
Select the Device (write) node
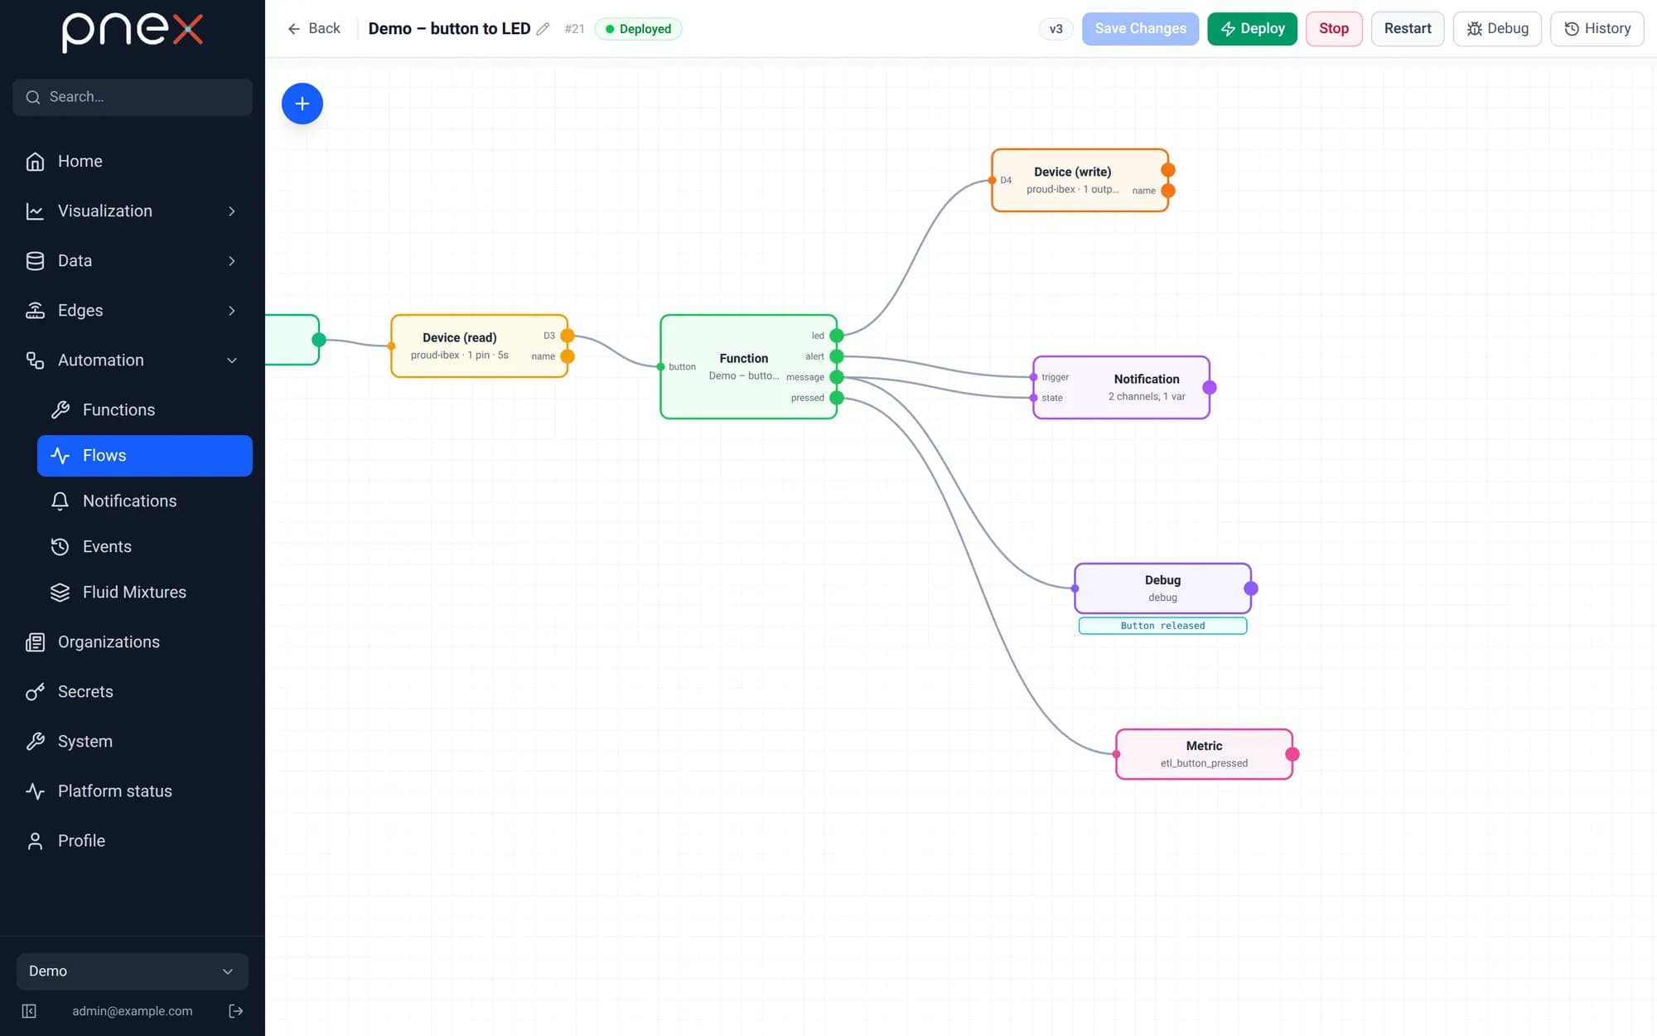click(1080, 180)
